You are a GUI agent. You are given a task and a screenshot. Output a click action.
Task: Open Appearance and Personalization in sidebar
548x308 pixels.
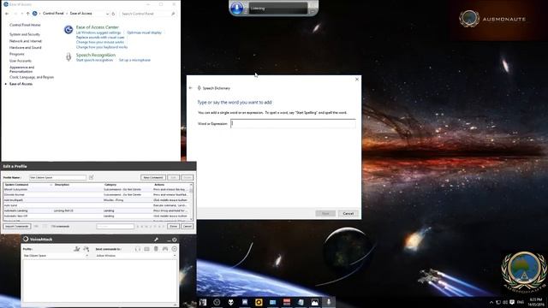coord(21,69)
